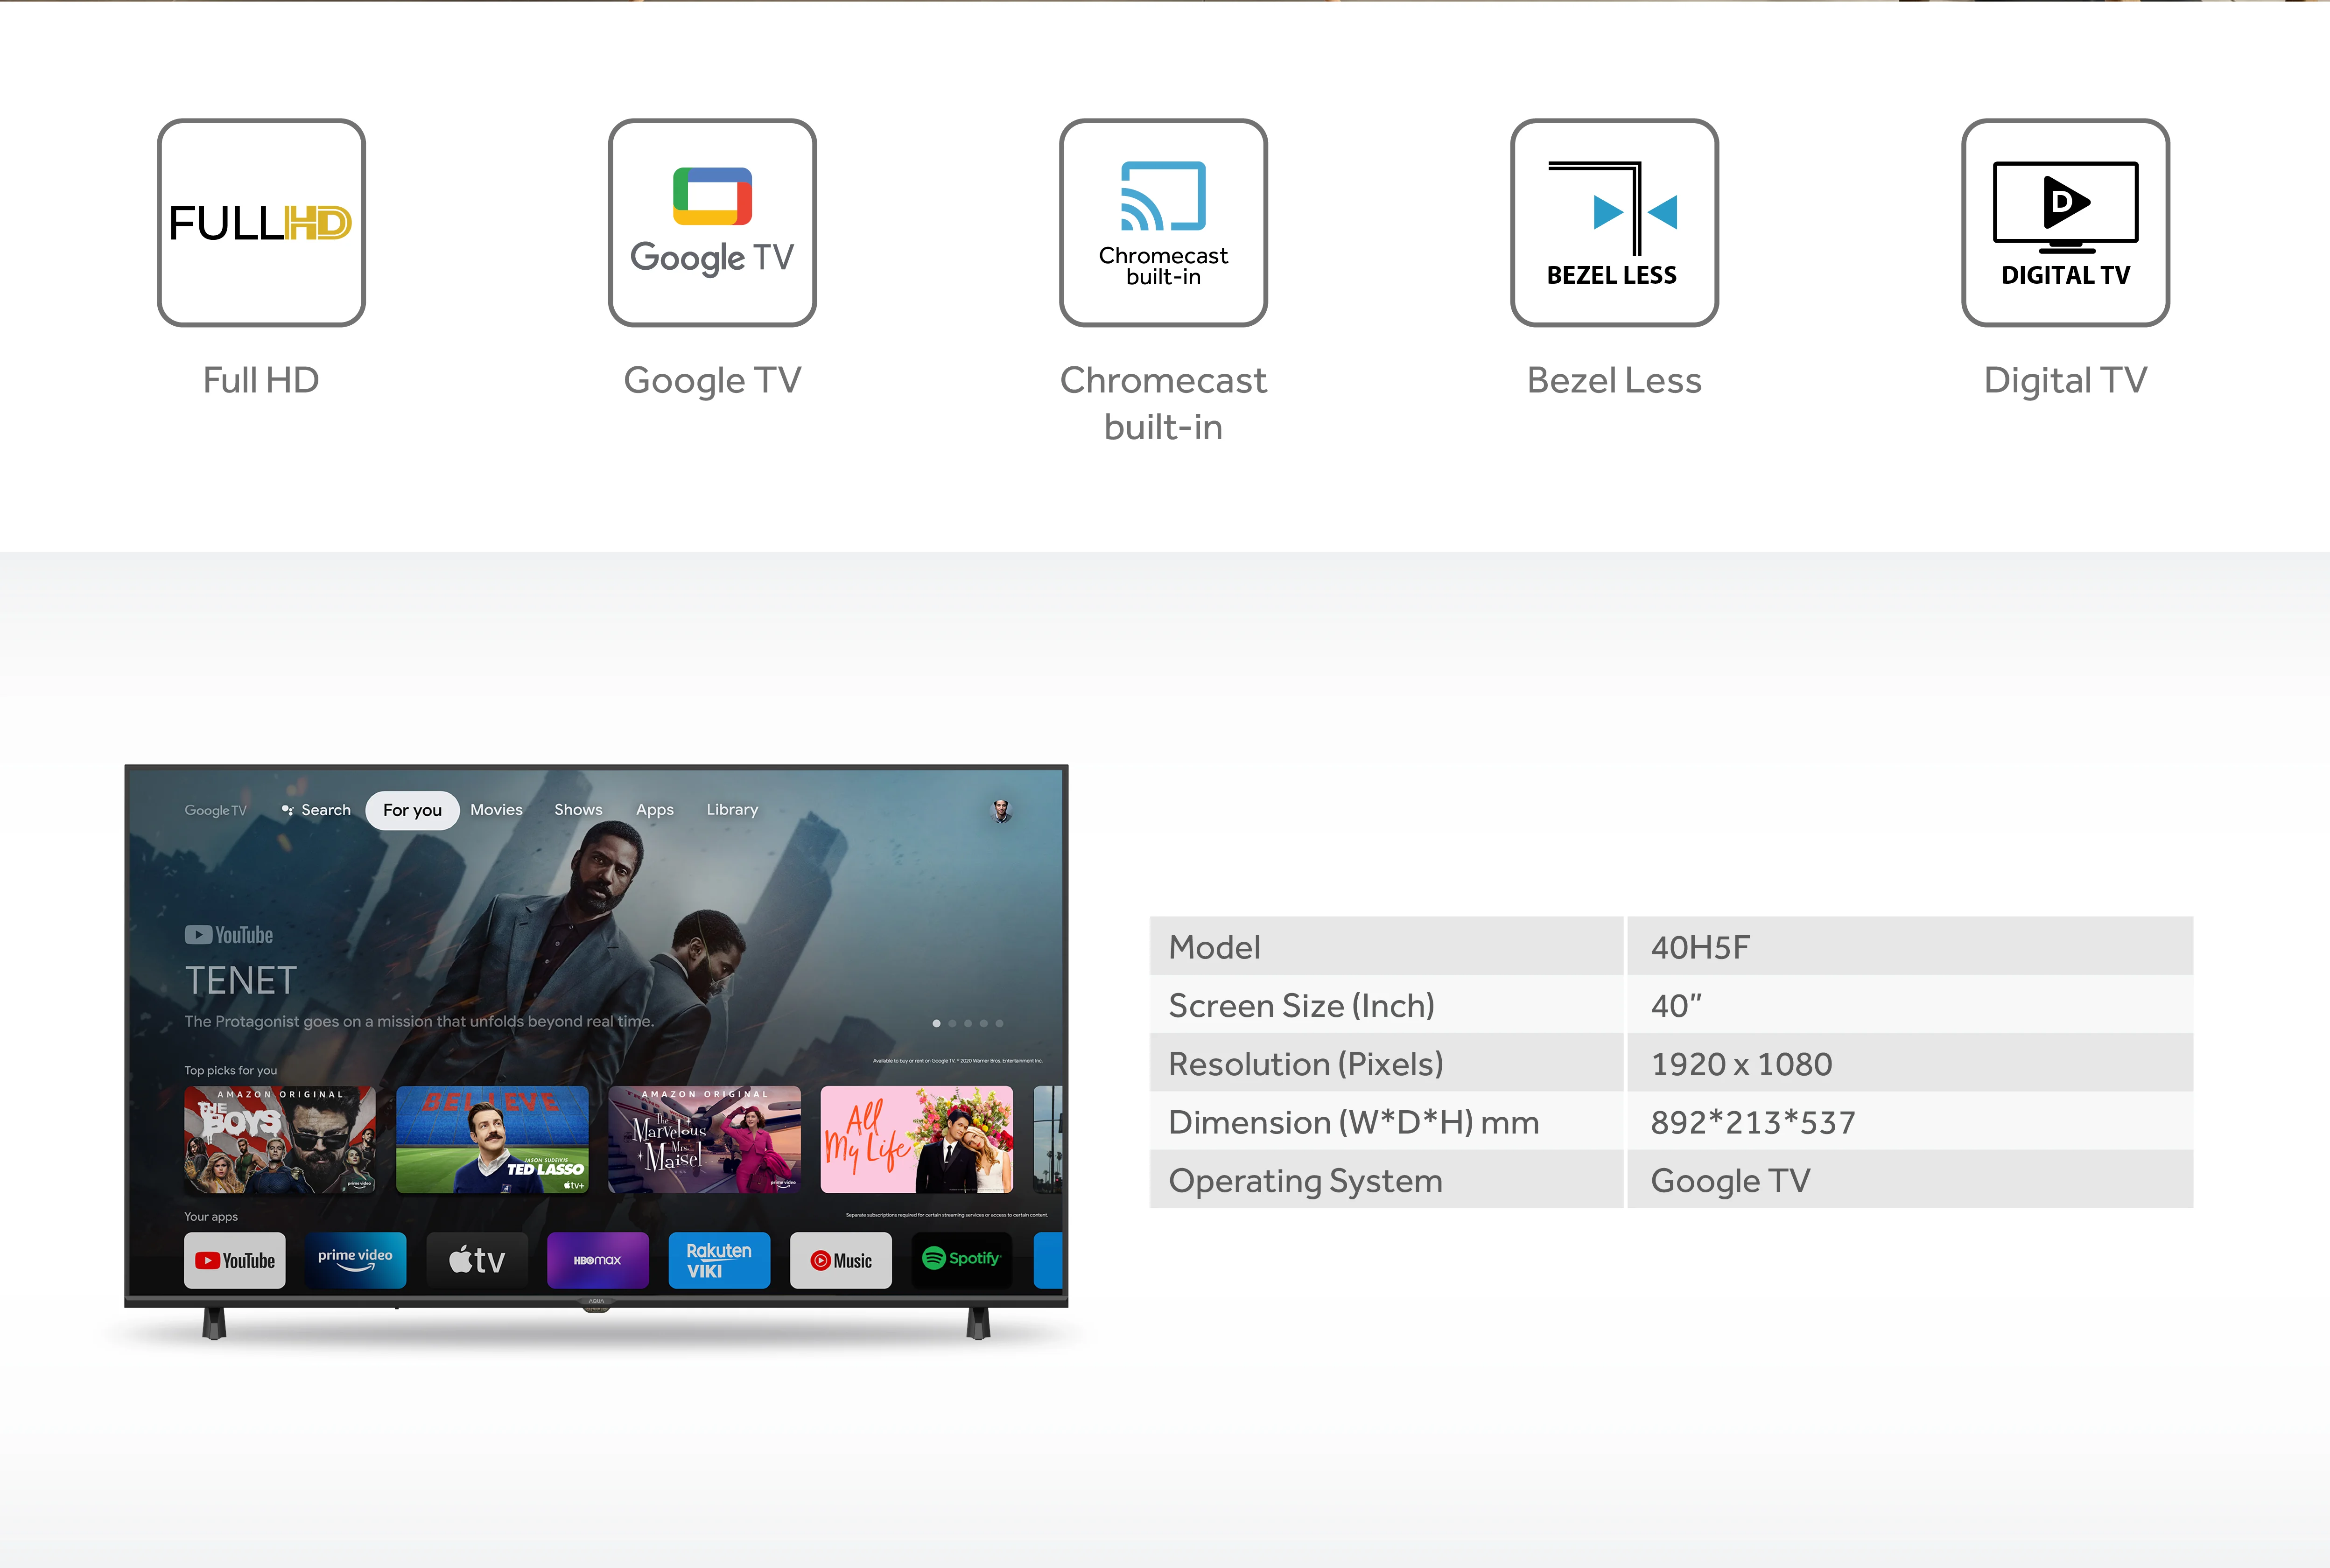Click the 'Screen Size (Inch)' label
This screenshot has width=2330, height=1568.
tap(1302, 1006)
